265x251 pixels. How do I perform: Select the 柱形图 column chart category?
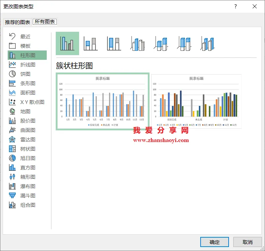(x=27, y=55)
